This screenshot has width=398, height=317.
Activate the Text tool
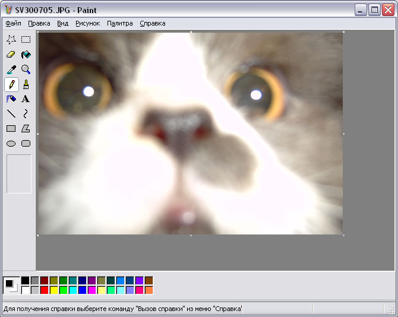pyautogui.click(x=26, y=99)
